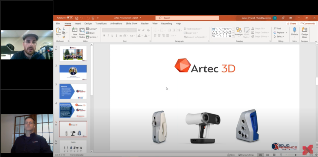
Task: Open the Review tab
Action: (x=145, y=23)
